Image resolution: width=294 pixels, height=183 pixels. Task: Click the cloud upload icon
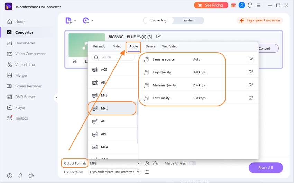tap(156, 163)
